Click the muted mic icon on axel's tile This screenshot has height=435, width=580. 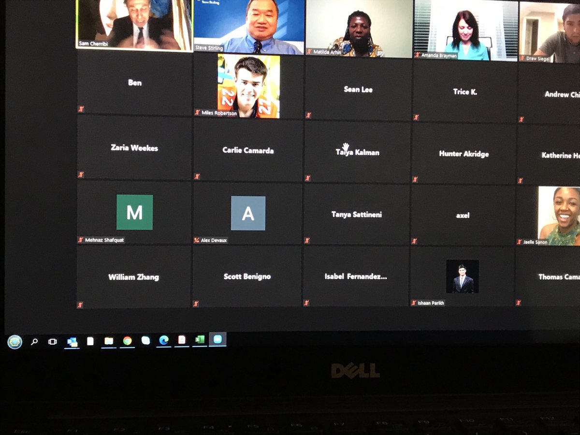coord(414,241)
